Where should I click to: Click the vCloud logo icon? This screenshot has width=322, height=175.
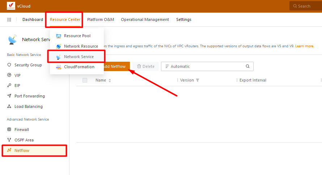pyautogui.click(x=11, y=6)
